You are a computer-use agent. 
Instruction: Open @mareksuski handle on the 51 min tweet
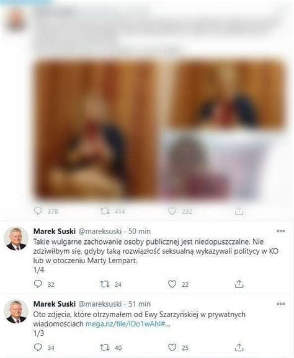[100, 304]
